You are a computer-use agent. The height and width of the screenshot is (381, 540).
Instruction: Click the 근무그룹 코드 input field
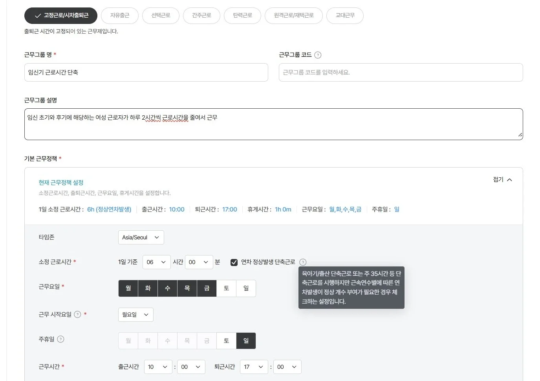coord(401,72)
